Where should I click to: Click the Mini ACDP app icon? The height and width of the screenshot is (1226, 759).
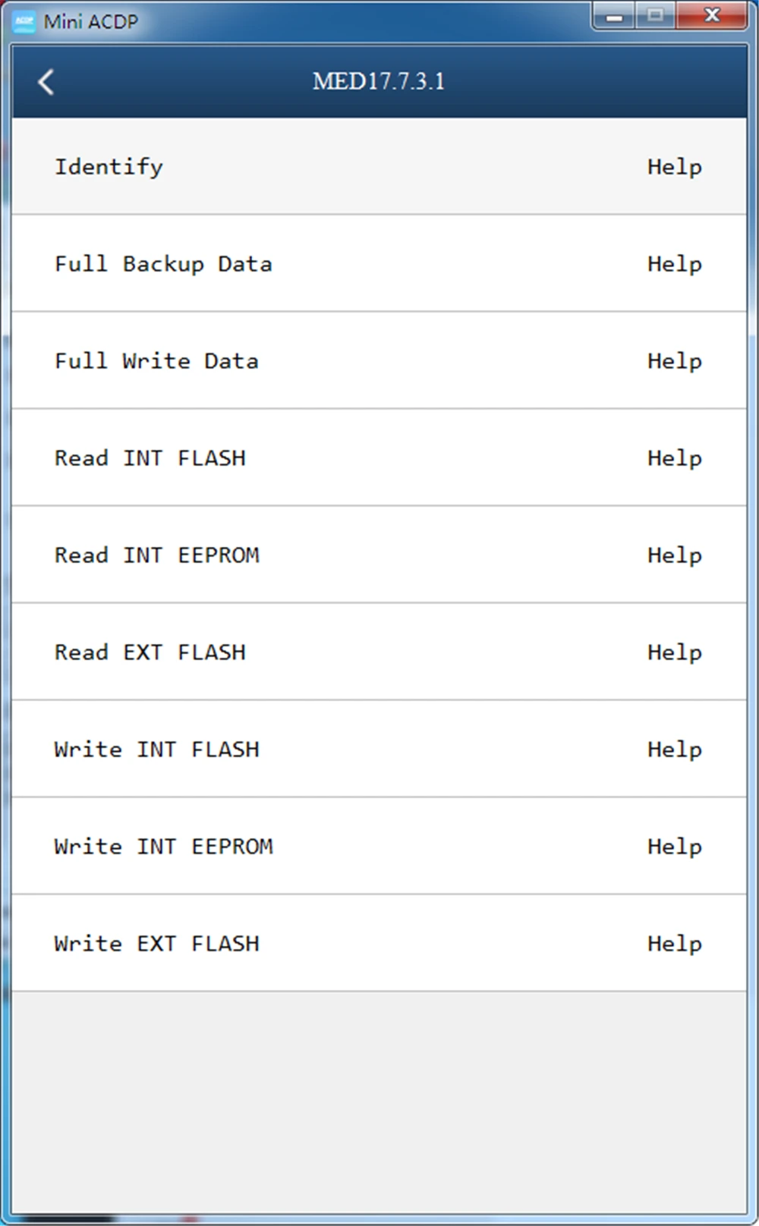(x=24, y=21)
